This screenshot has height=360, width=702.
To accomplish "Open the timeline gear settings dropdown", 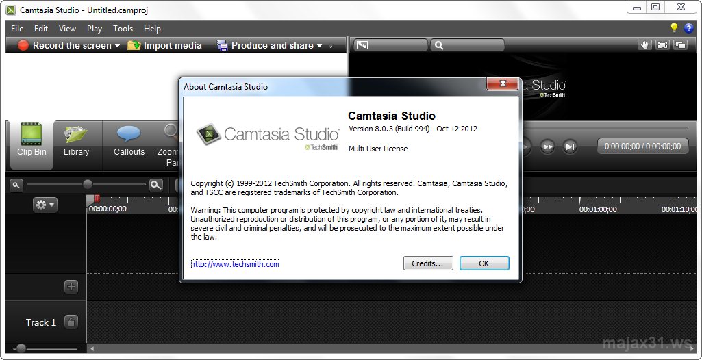I will tap(45, 205).
